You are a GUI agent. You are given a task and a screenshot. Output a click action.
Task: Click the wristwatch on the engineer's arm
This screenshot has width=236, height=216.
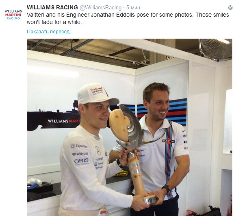coord(167,189)
